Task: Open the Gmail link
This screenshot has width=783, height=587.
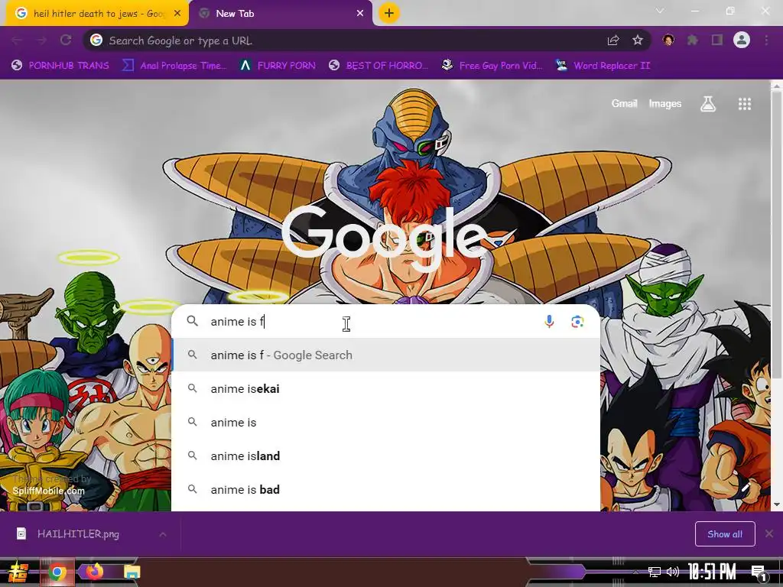Action: pyautogui.click(x=624, y=103)
